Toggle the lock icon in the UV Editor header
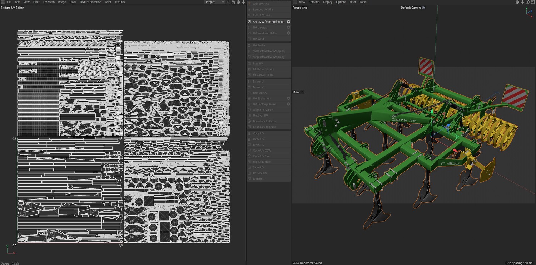 coord(233,2)
